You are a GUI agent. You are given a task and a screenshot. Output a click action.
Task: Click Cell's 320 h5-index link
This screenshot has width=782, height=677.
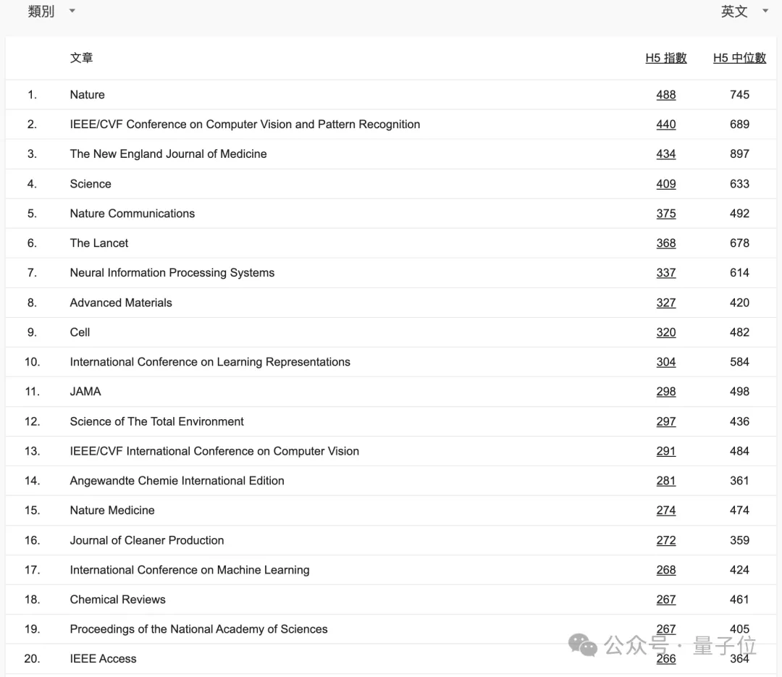point(666,332)
